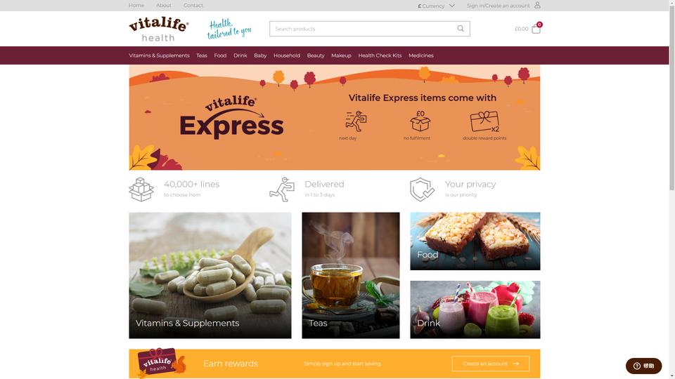Open the Teas category image tile
675x379 pixels.
[x=350, y=275]
